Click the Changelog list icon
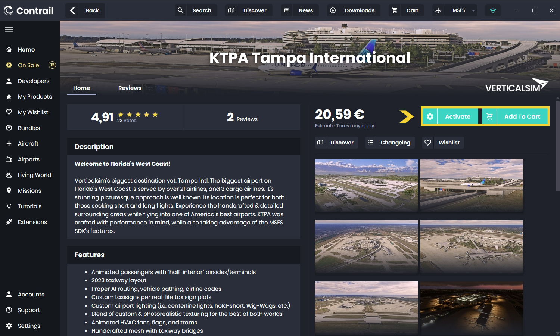The image size is (560, 336). click(x=370, y=143)
